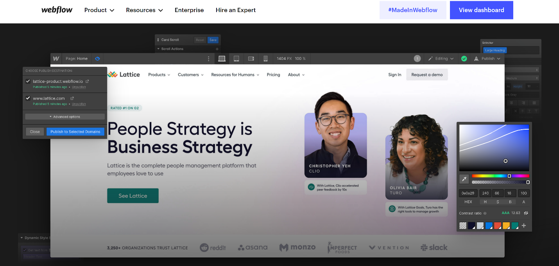The image size is (559, 266).
Task: Expand the Resources for Humans menu
Action: coord(235,75)
